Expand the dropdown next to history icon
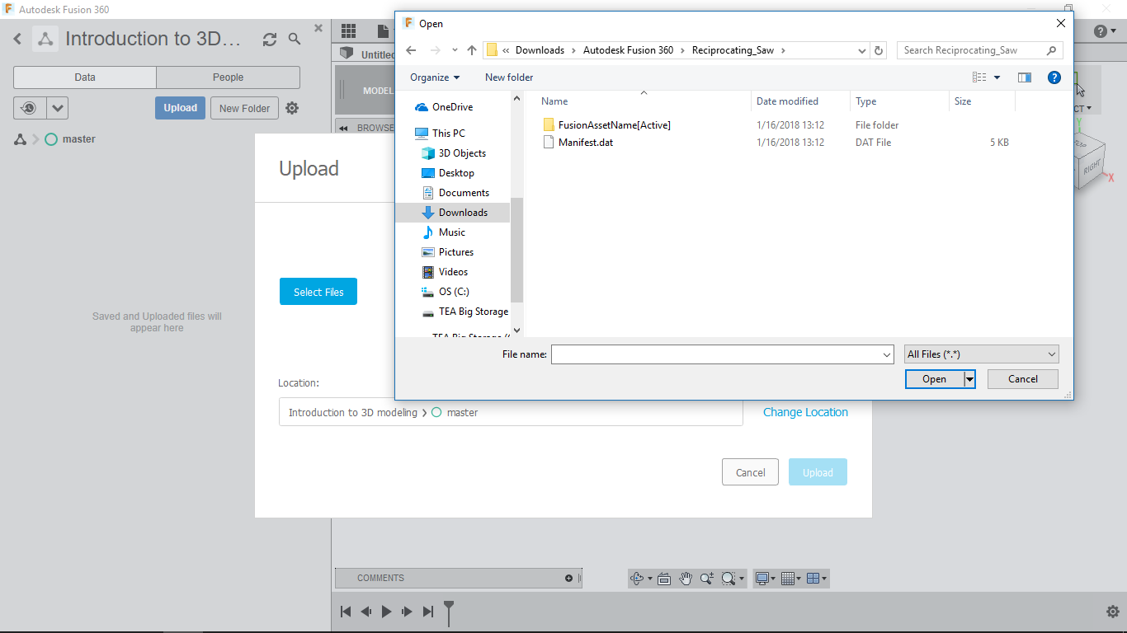Screen dimensions: 1127x633 [x=57, y=108]
